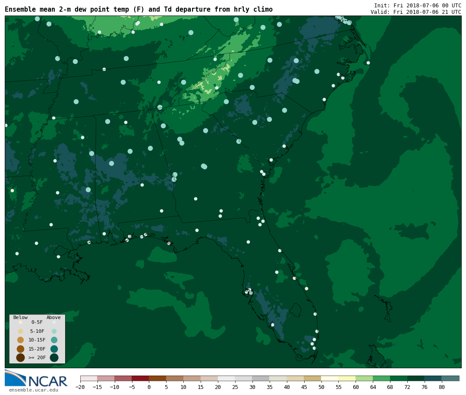Click the pinkish colorbar segment between -15 and -10
The width and height of the screenshot is (466, 395).
point(106,378)
